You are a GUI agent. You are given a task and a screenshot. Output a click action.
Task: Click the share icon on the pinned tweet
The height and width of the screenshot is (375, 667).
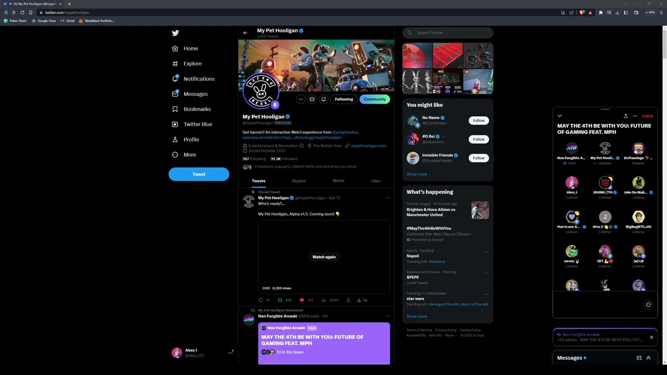(349, 300)
